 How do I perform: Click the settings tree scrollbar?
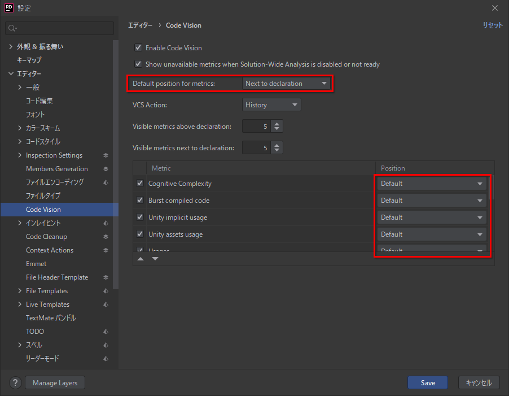(116, 165)
